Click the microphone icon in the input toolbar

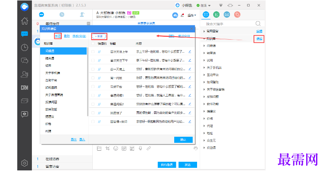point(140,148)
